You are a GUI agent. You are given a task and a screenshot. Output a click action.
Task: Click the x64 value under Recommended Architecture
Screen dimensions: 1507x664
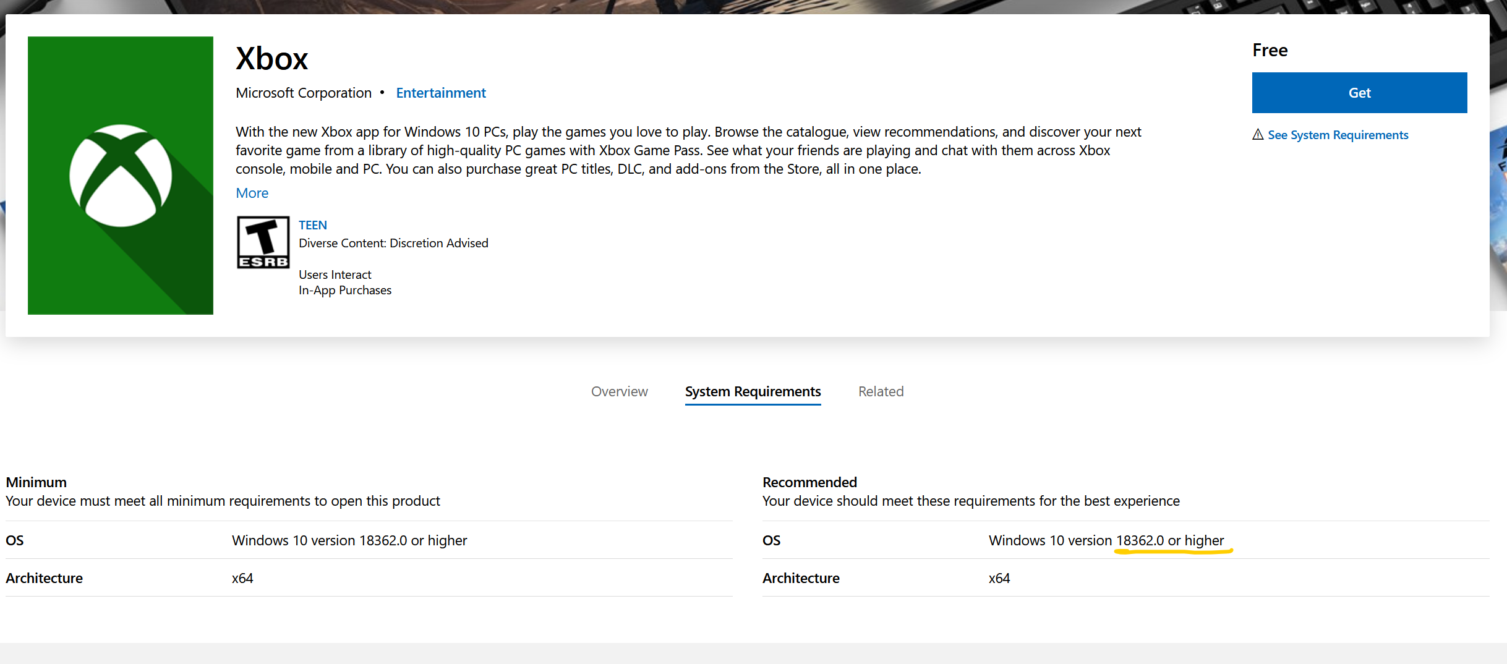tap(999, 578)
